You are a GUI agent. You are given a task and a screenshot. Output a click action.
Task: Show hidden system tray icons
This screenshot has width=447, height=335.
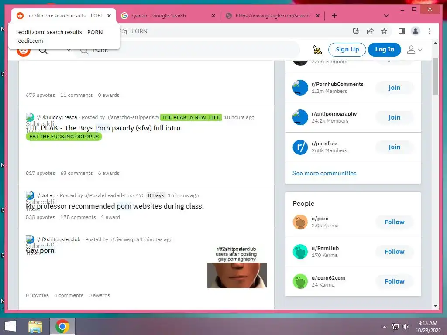point(385,327)
